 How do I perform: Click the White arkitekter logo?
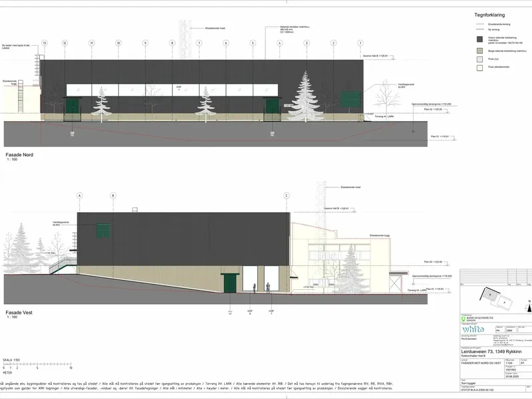[473, 329]
